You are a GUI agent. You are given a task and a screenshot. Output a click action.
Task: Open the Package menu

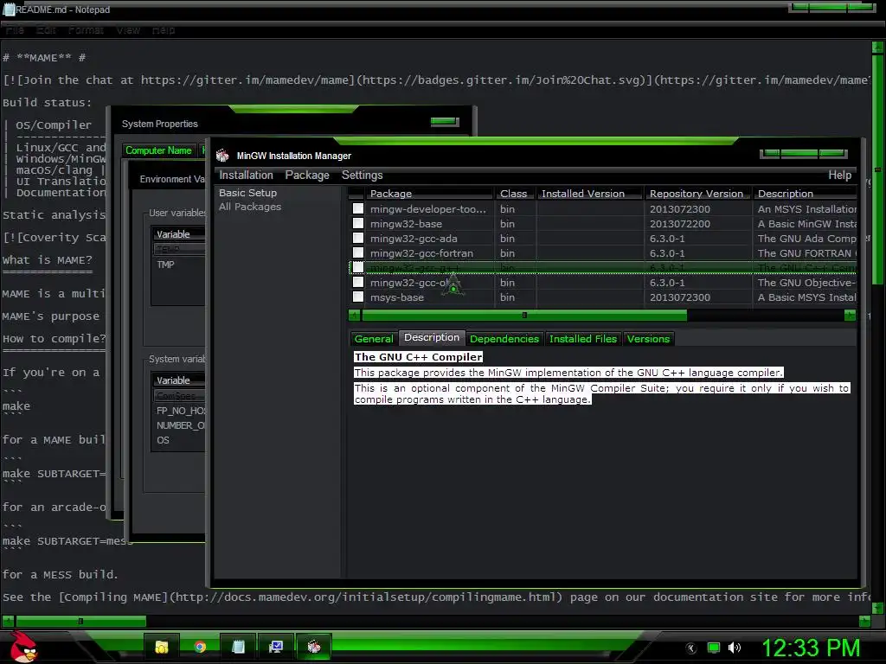coord(307,175)
